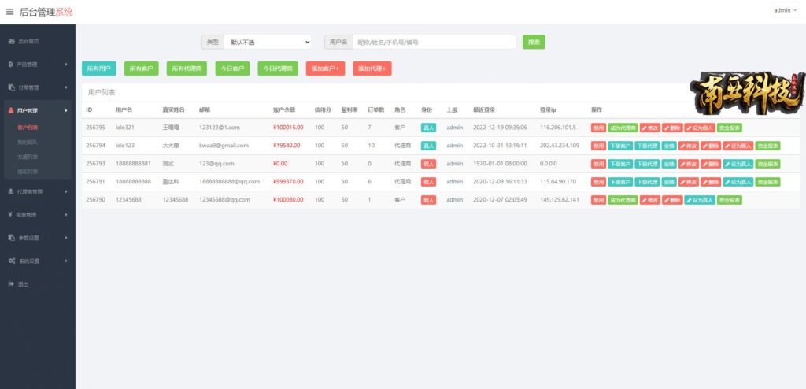Viewport: 806px width, 389px height.
Task: Focus the 用户名 search input field
Action: click(434, 43)
